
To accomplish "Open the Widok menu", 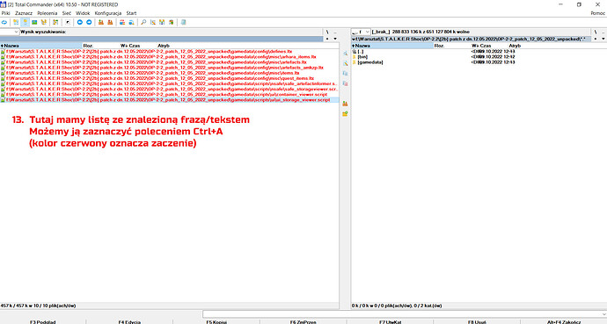I will [83, 13].
